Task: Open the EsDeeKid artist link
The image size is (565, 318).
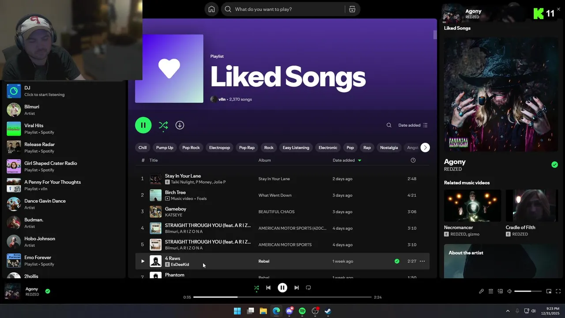Action: coord(180,265)
